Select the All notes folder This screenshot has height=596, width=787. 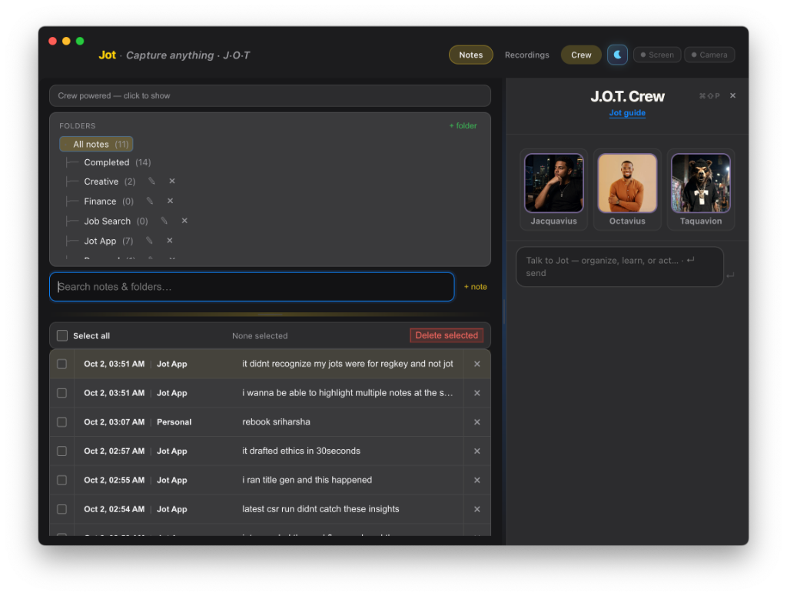point(96,144)
